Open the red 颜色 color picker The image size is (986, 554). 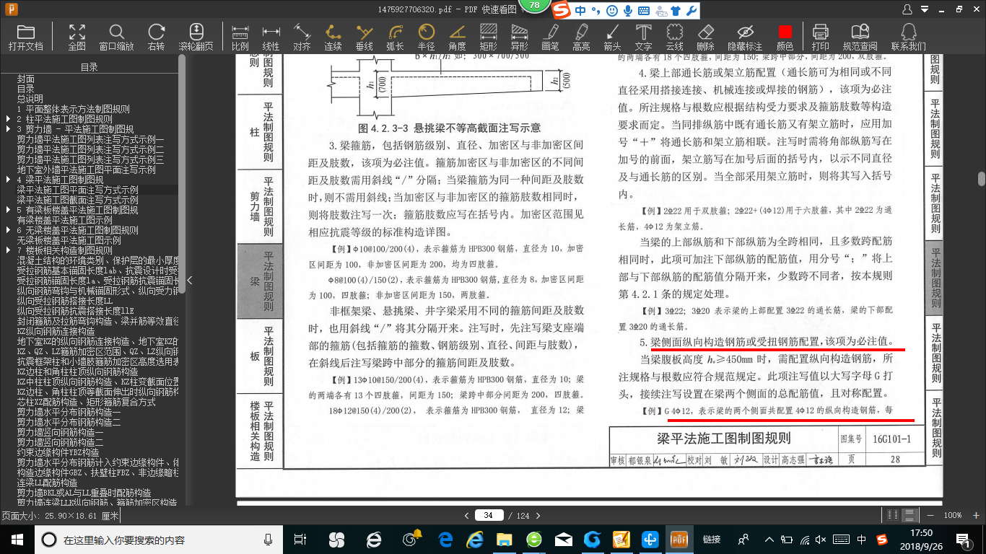click(785, 37)
